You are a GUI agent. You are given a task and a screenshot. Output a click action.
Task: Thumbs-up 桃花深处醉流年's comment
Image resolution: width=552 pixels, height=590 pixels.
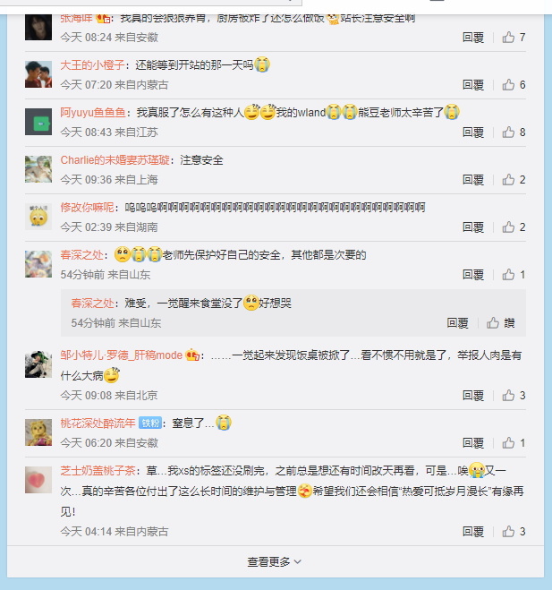(514, 442)
